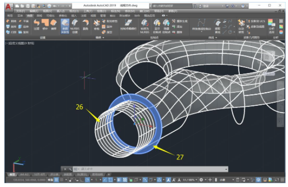
Task: Toggle Surface Associativity (曲面关联性)
Action: [65, 26]
